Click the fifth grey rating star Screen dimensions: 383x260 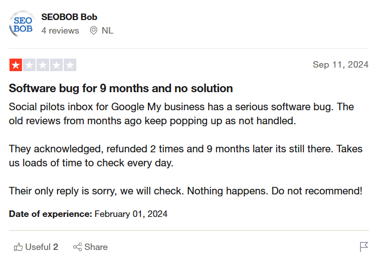click(70, 65)
